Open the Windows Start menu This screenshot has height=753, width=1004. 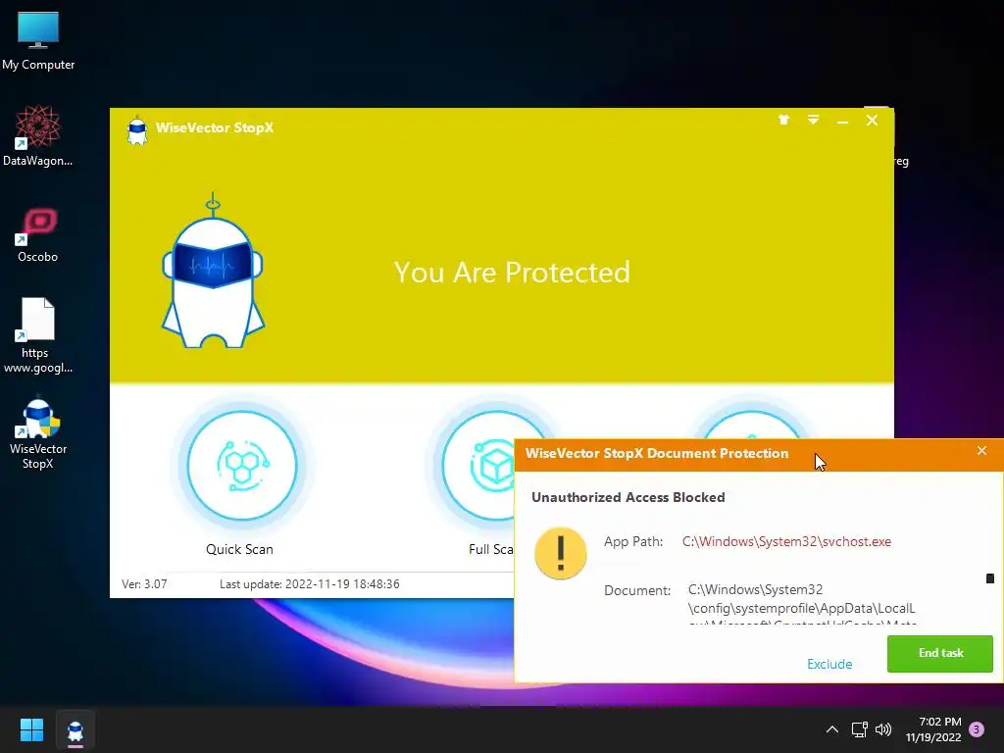click(31, 729)
